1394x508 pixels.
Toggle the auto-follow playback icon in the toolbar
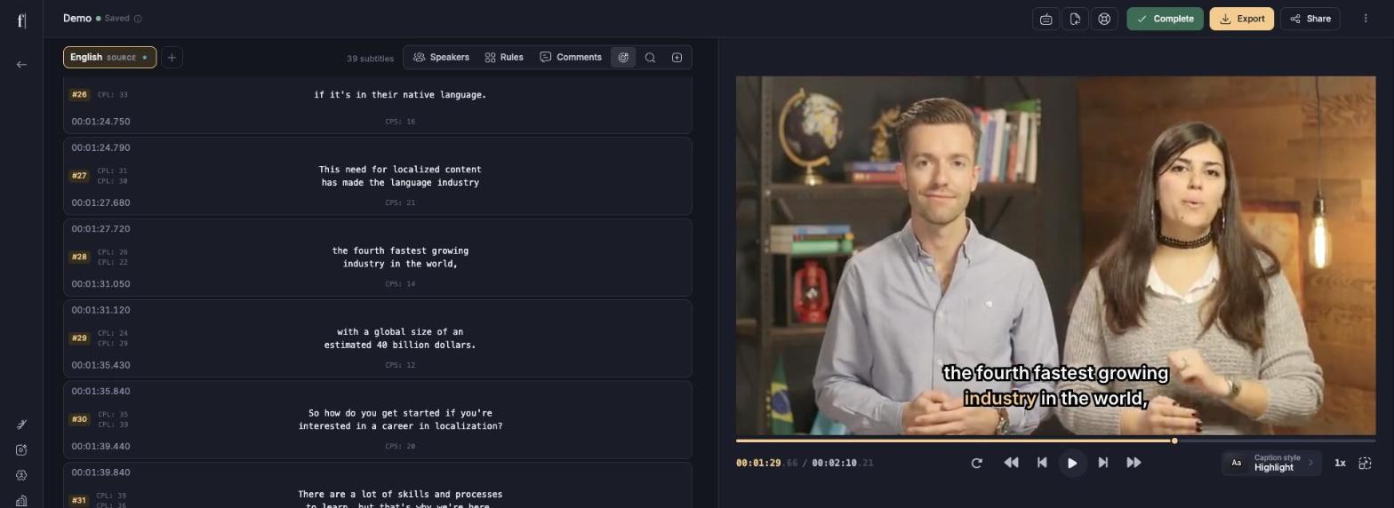coord(623,58)
